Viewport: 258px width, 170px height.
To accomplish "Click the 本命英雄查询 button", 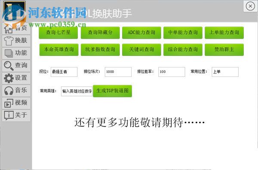I will [59, 50].
